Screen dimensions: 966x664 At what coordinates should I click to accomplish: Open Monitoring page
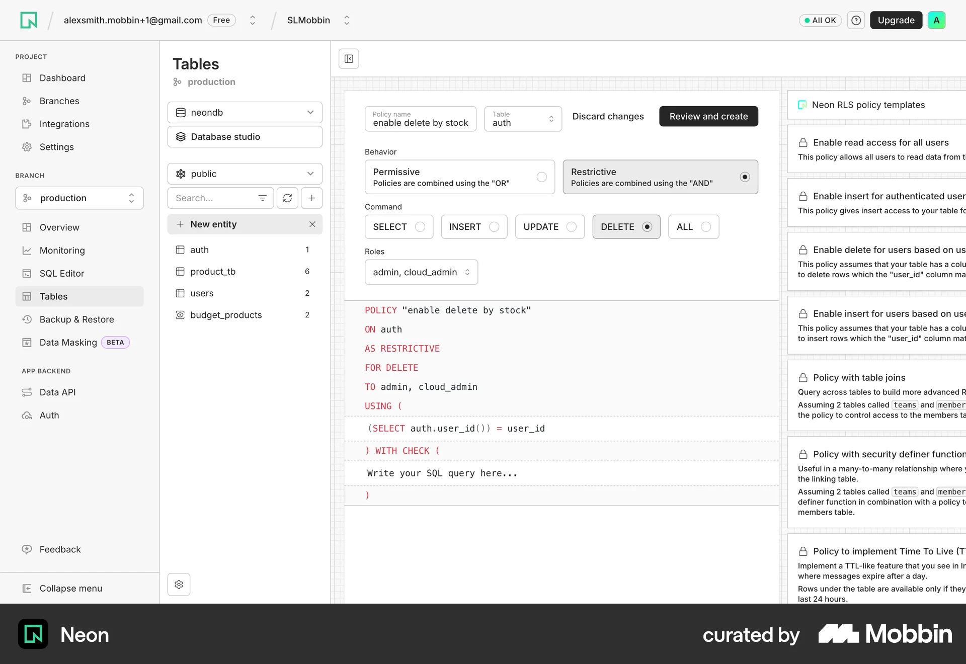79,251
